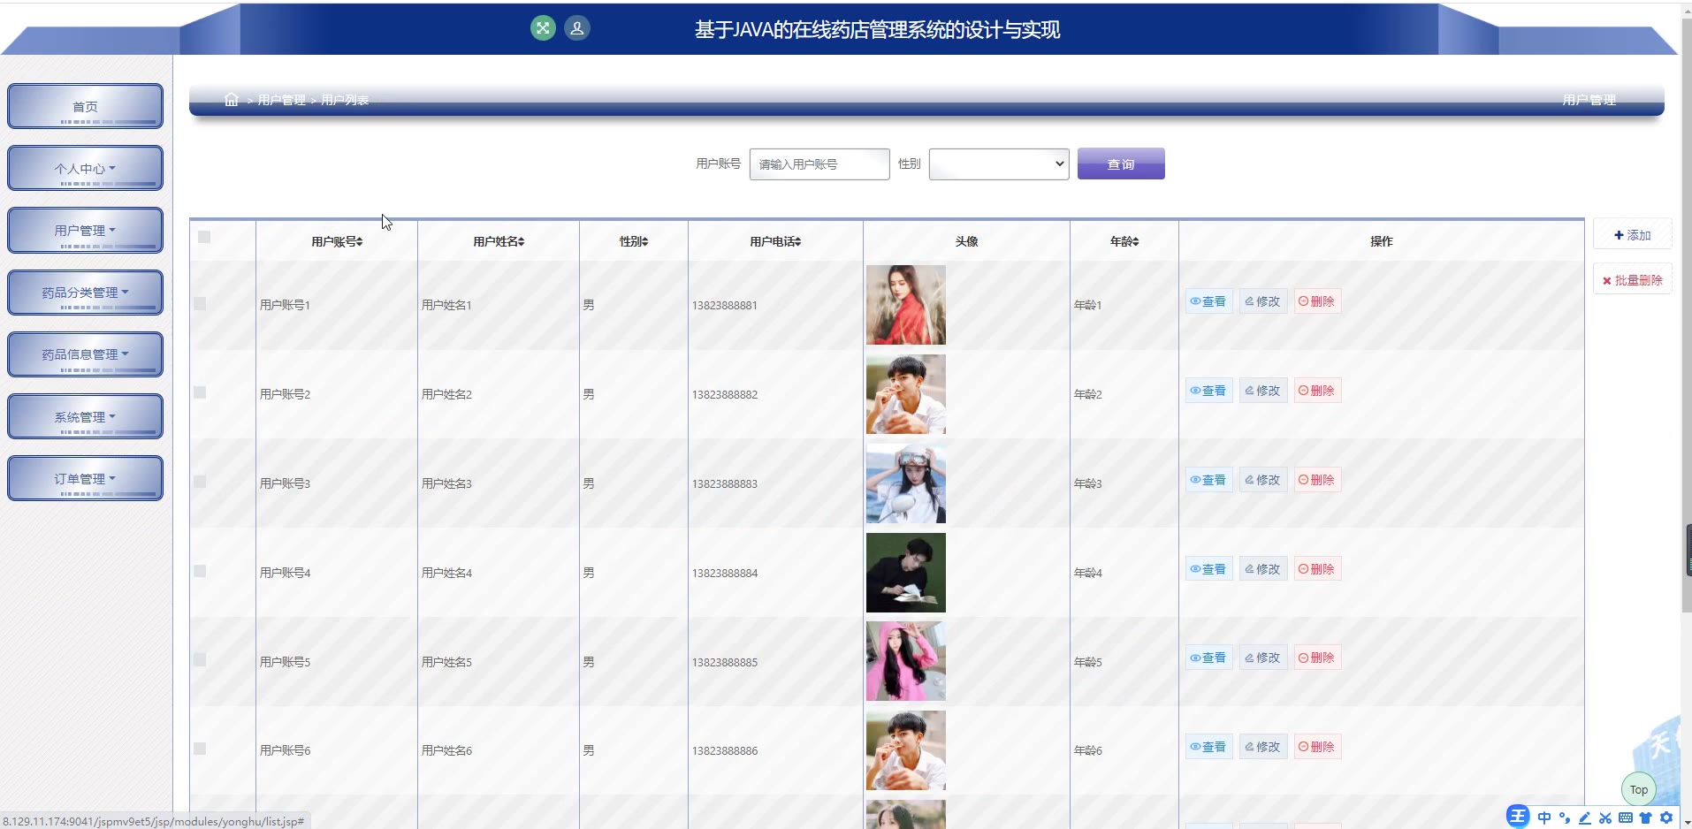Screen dimensions: 1692x829
Task: Delete the 用户账号4 record
Action: (x=1317, y=569)
